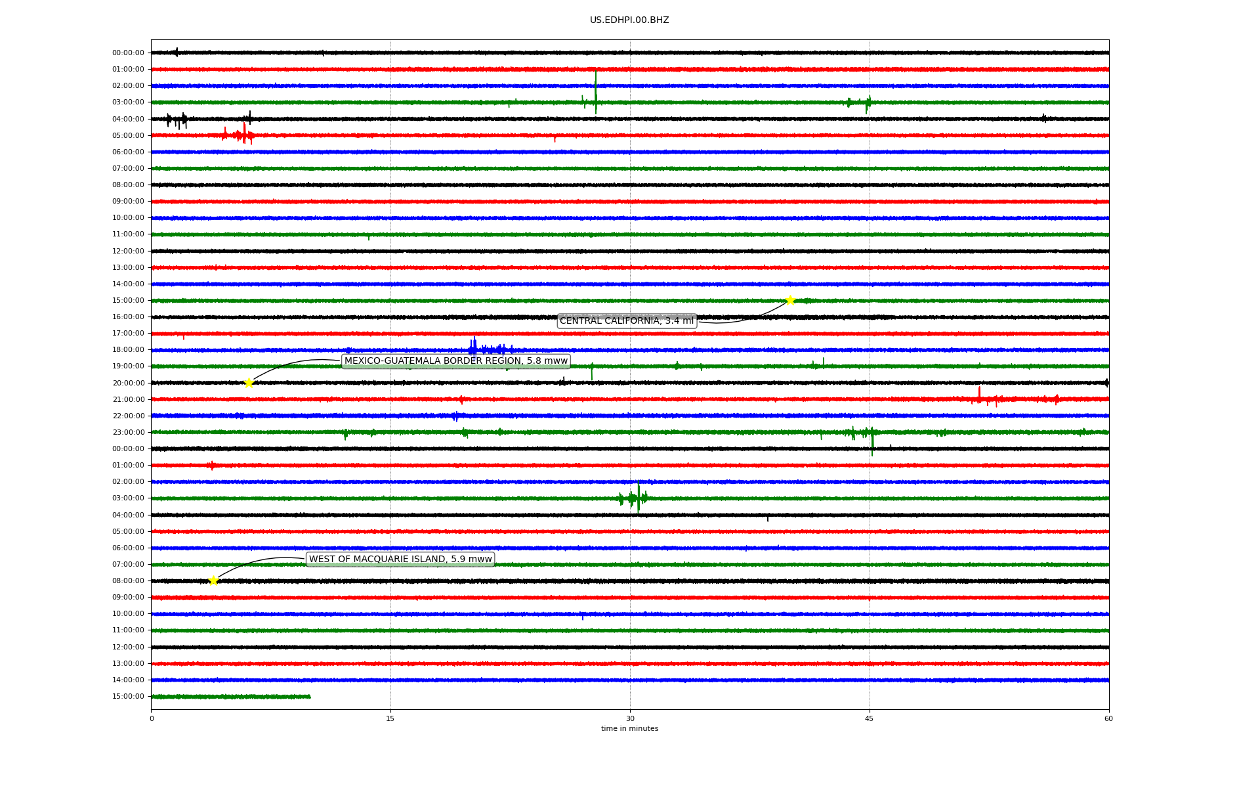
Task: Click the 'time in minutes' axis label
Action: 629,729
